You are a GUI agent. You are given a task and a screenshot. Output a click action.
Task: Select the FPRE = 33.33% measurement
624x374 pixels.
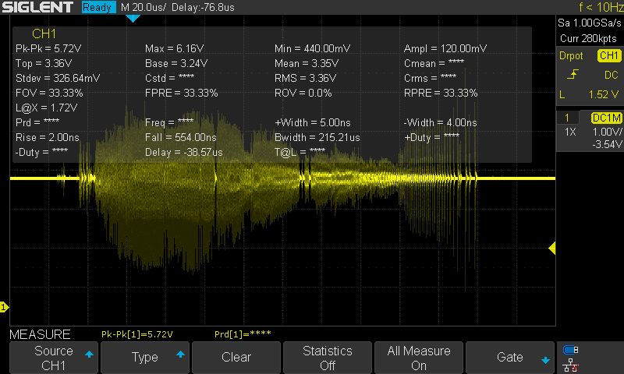tap(181, 93)
